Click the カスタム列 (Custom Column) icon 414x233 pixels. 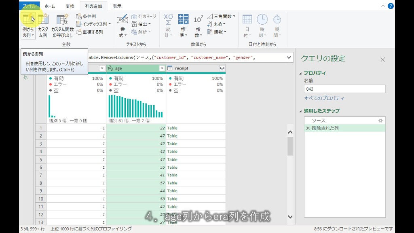(43, 19)
